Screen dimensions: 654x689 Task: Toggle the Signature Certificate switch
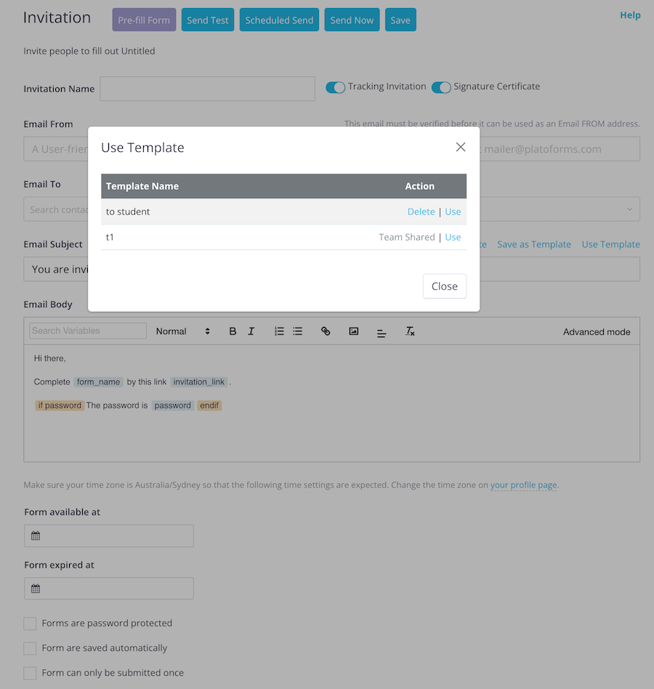tap(441, 87)
